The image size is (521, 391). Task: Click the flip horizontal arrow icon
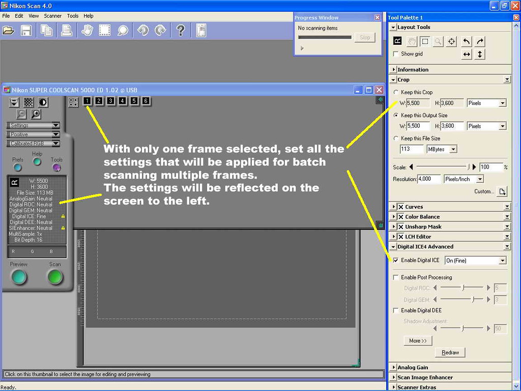[467, 54]
